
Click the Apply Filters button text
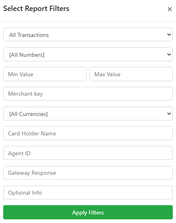tap(88, 213)
